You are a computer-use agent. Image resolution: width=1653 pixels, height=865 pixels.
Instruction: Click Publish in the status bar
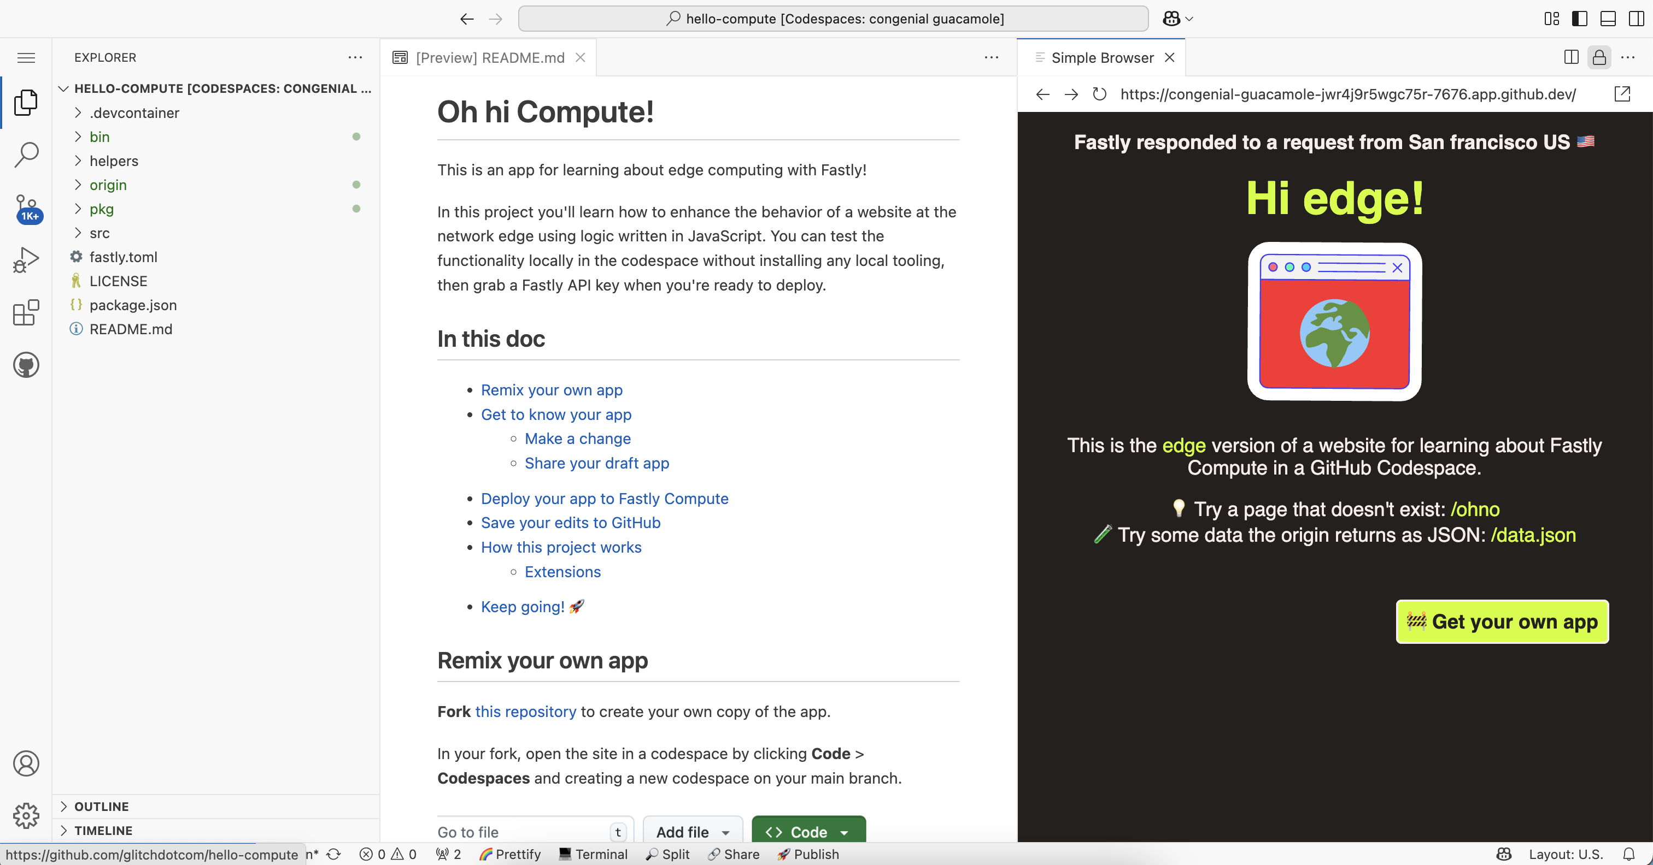tap(808, 854)
